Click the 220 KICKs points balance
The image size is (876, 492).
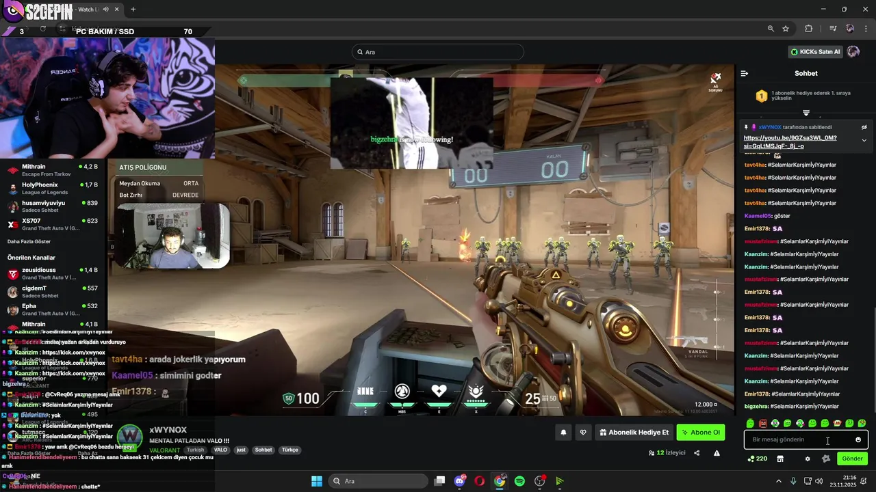point(758,459)
